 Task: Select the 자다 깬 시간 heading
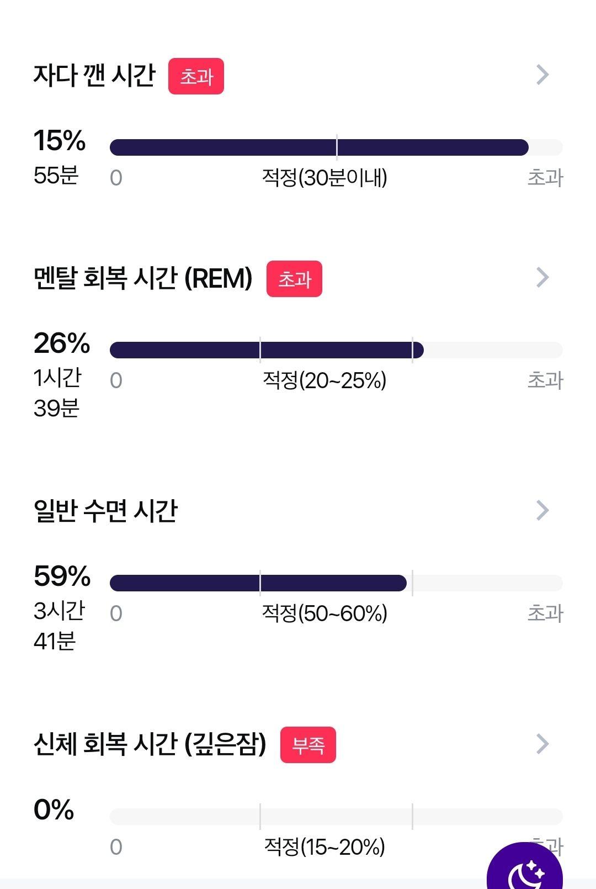click(x=94, y=75)
